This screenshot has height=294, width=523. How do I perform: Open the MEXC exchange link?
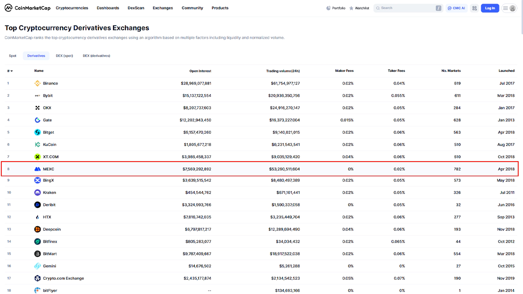point(48,169)
